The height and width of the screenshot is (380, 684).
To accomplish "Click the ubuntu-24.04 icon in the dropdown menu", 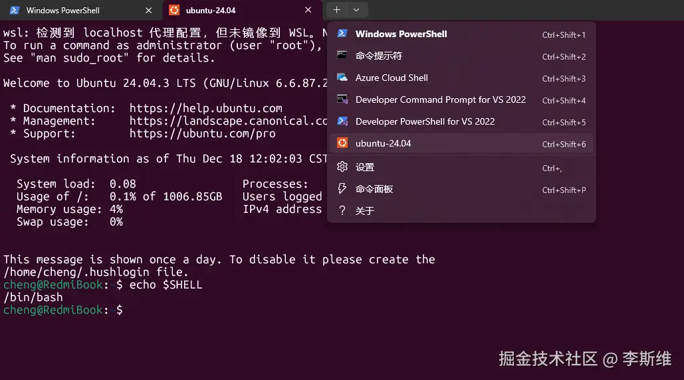I will (x=342, y=143).
